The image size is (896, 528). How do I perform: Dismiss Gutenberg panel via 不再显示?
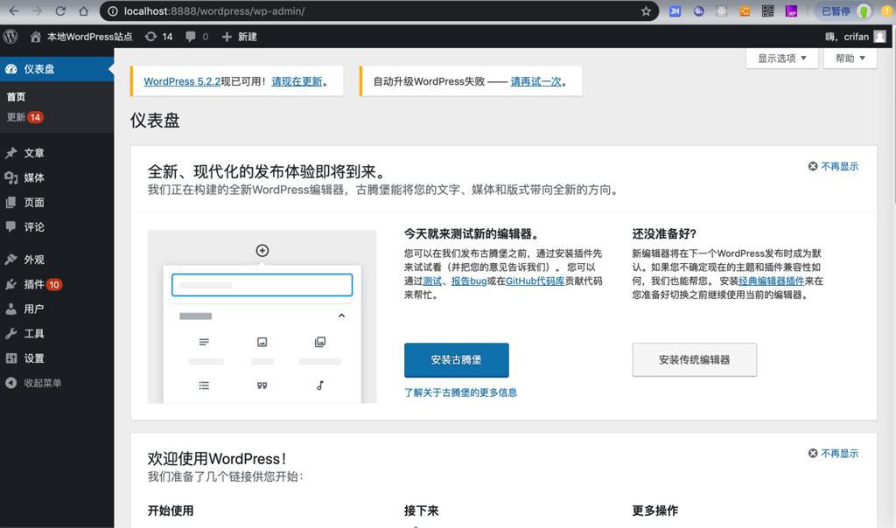(833, 166)
